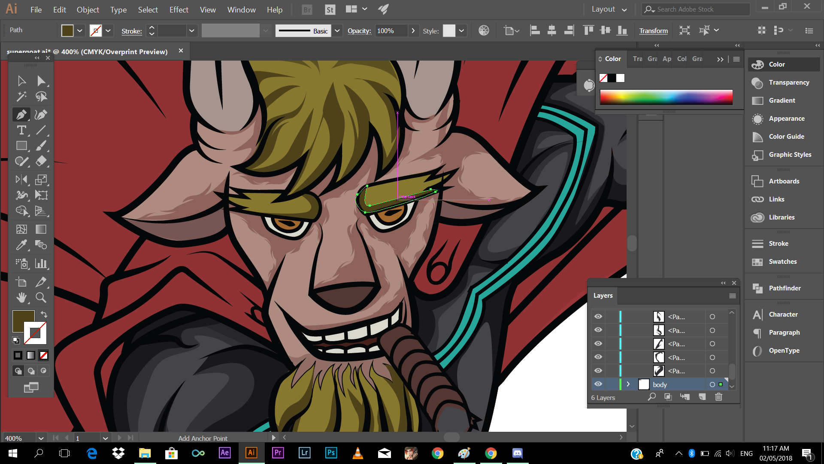This screenshot has width=824, height=464.
Task: Open the zoom level 400% dropdown
Action: click(41, 438)
